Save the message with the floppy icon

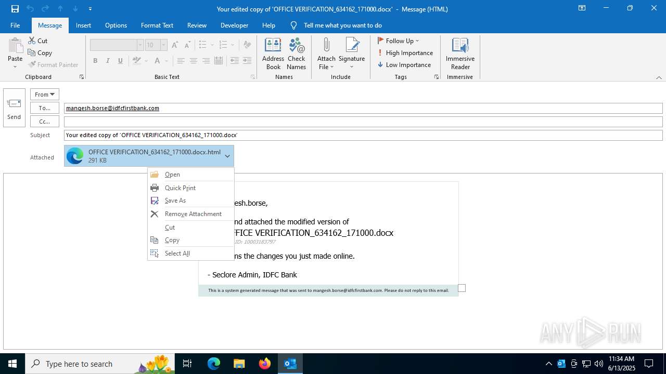click(x=15, y=9)
